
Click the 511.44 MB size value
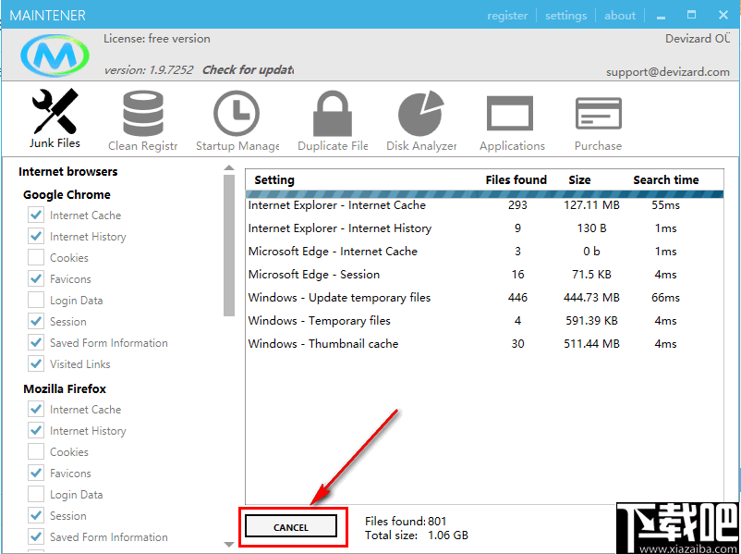tap(591, 344)
